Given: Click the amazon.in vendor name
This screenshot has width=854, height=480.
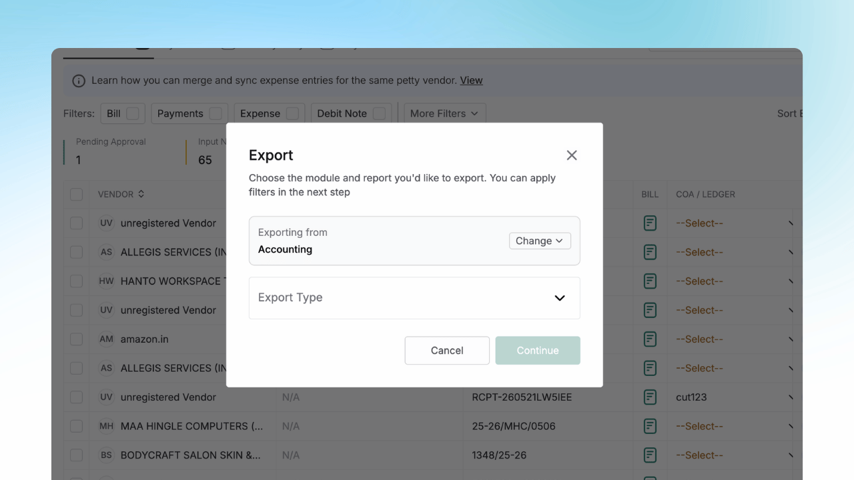Looking at the screenshot, I should pos(144,339).
